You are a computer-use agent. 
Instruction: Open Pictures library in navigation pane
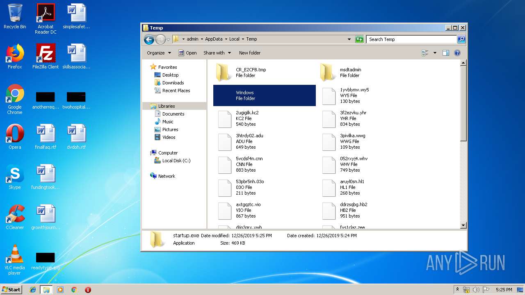coord(170,129)
